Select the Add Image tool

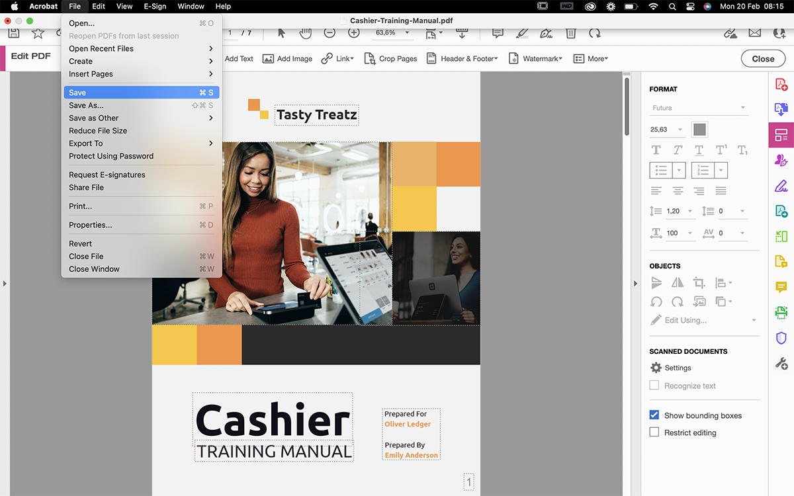click(287, 58)
